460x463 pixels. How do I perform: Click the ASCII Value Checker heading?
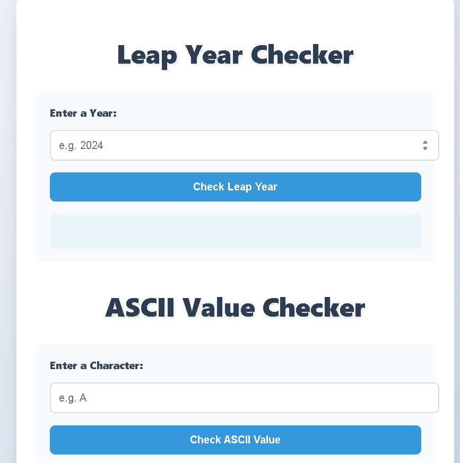(x=235, y=308)
